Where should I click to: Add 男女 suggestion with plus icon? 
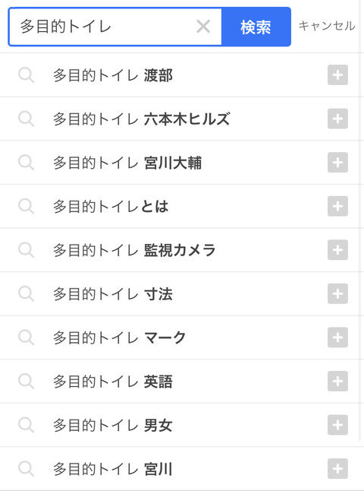pyautogui.click(x=337, y=425)
